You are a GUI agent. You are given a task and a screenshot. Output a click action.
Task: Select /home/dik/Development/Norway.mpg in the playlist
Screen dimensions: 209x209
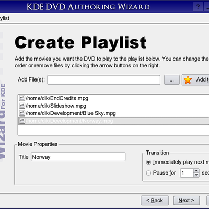113,121
